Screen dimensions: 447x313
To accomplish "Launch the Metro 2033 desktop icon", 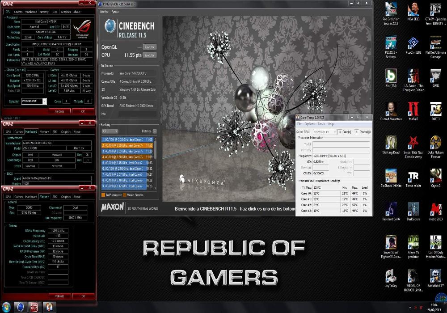I will point(435,211).
